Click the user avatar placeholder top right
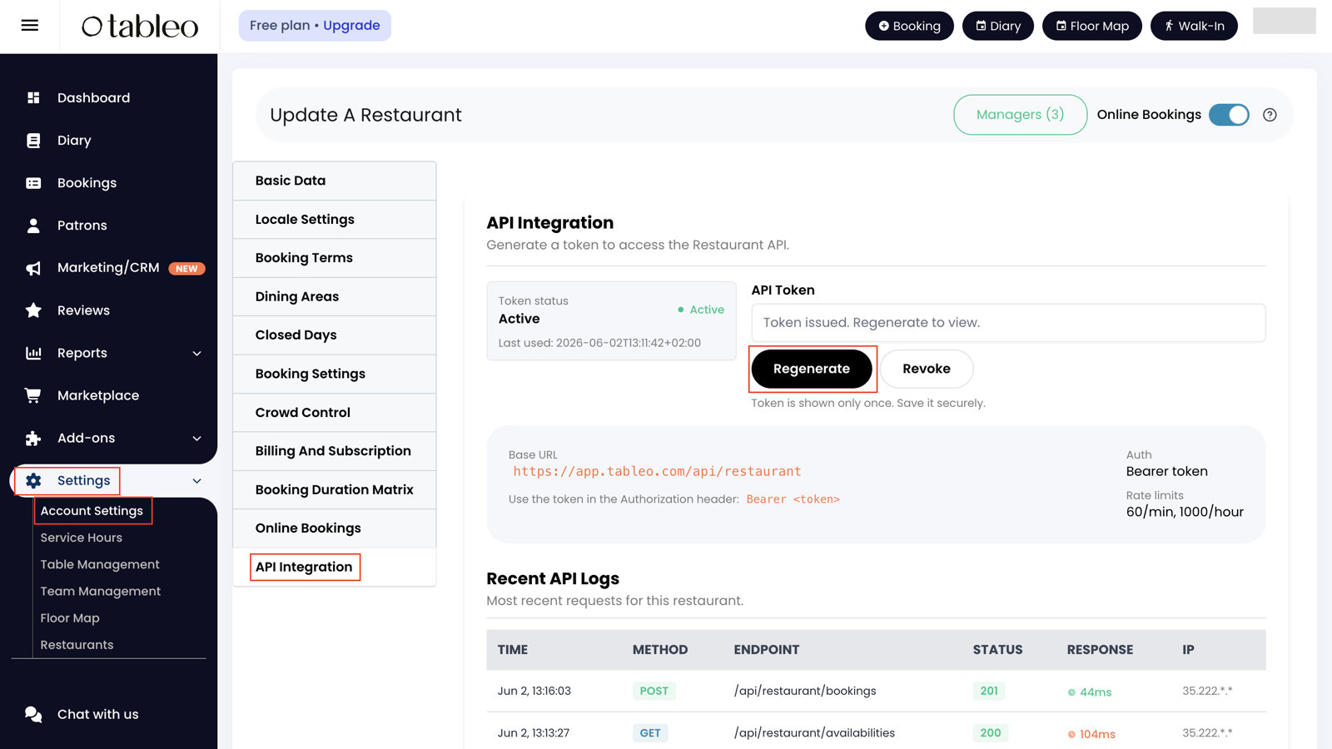The width and height of the screenshot is (1332, 749). click(1284, 21)
